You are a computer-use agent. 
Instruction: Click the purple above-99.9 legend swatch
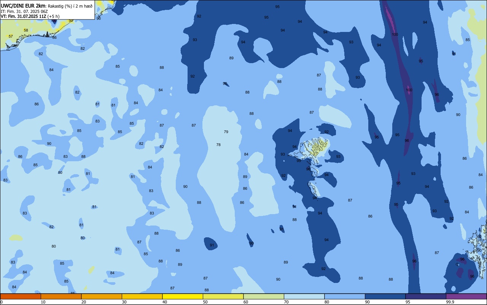[x=466, y=296]
